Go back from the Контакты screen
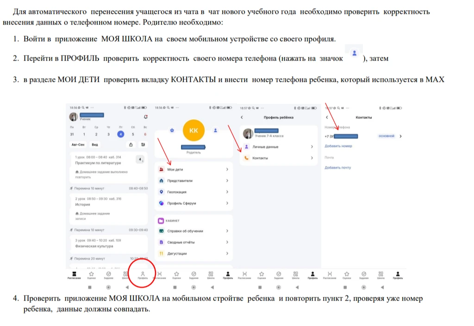Viewport: 474px width, 326px height. coord(327,117)
